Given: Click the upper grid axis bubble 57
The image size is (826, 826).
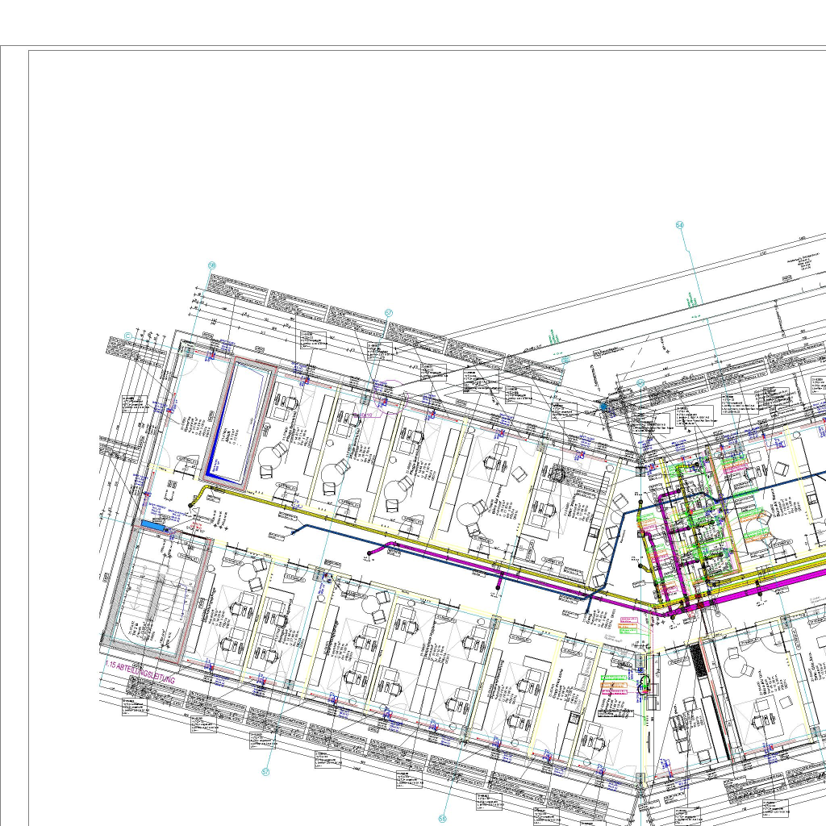Looking at the screenshot, I should pos(388,312).
